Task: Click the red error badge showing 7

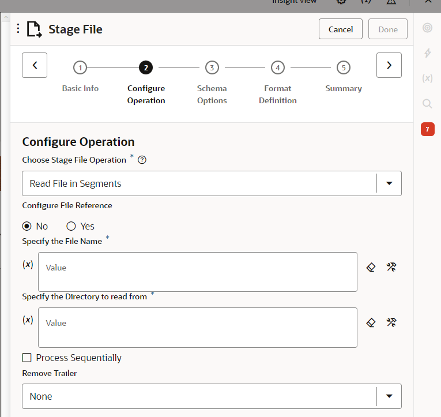Action: click(x=427, y=129)
